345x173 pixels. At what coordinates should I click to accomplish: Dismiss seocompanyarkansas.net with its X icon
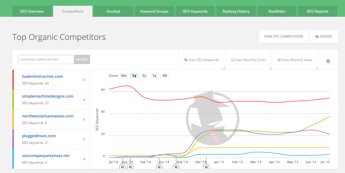[x=84, y=159]
